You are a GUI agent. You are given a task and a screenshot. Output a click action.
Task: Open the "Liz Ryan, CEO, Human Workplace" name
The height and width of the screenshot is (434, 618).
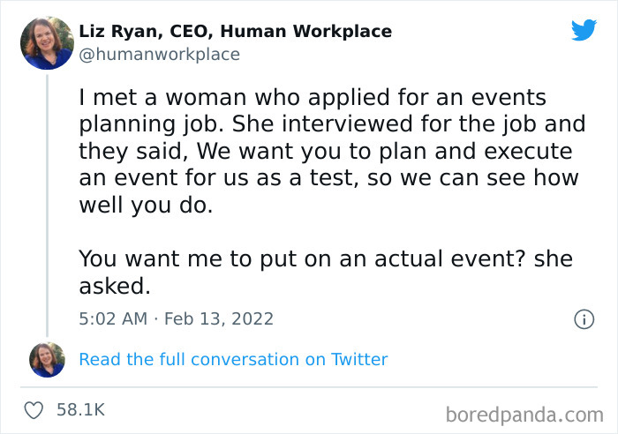pyautogui.click(x=235, y=32)
